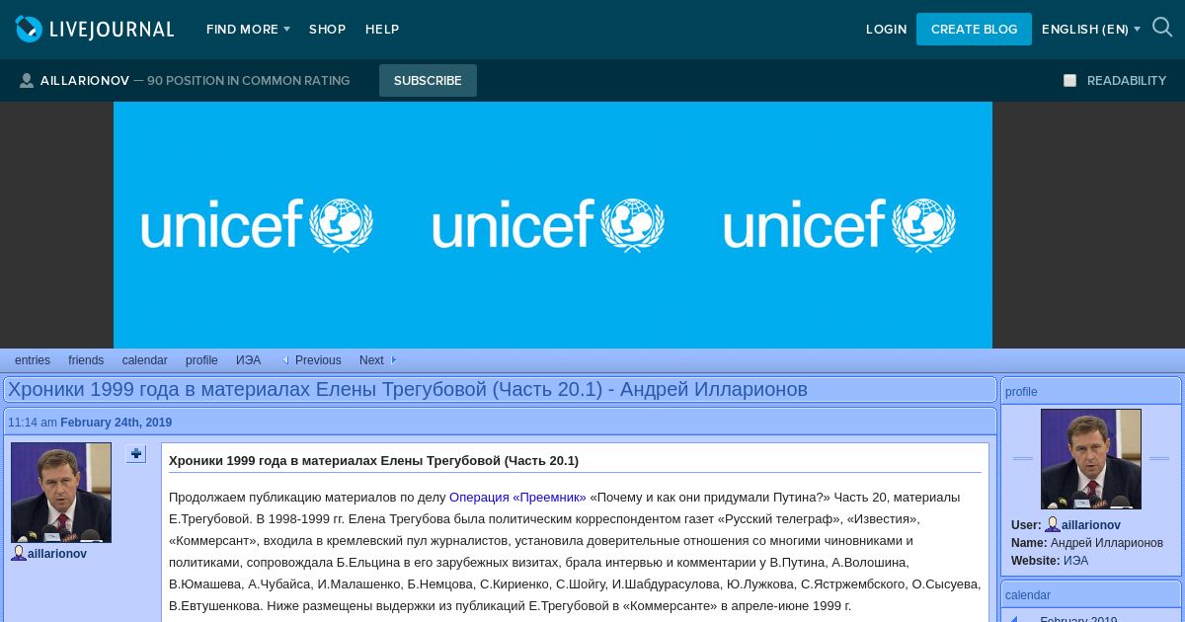Click user head icon in profile sidebar
This screenshot has height=622, width=1185.
point(1053,524)
